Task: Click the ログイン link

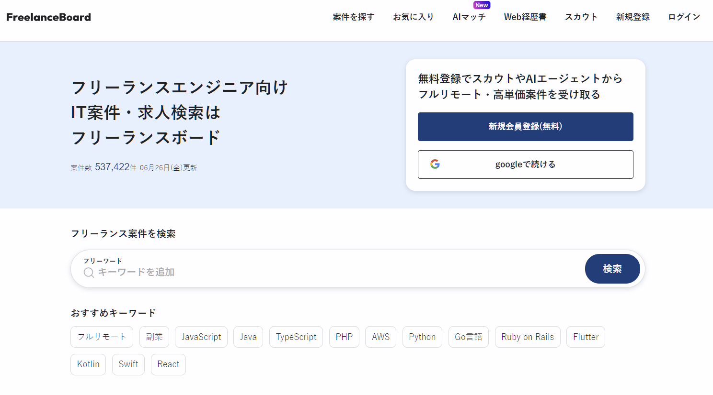Action: tap(684, 17)
